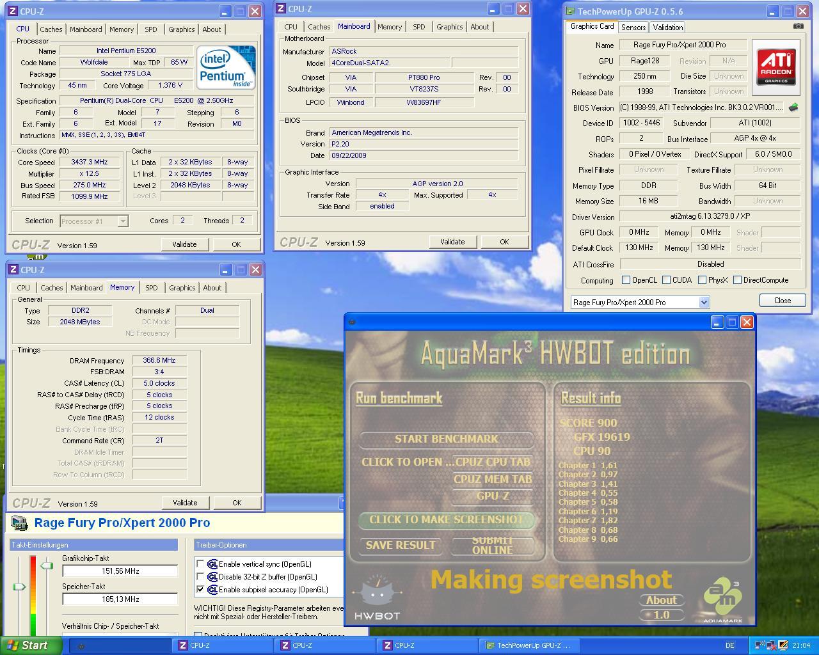Click CLICK TO MAKE SCREENSHOT button
Image resolution: width=819 pixels, height=655 pixels.
[x=446, y=519]
